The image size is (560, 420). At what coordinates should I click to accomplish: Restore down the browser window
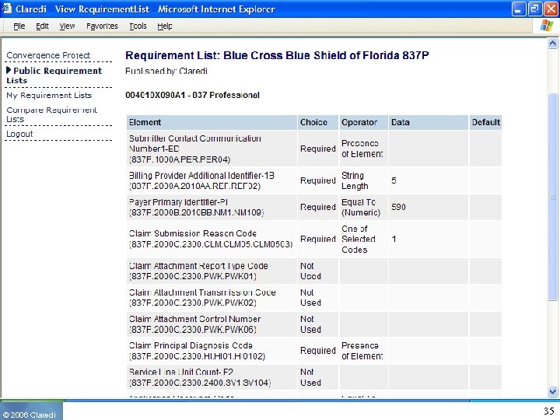534,9
